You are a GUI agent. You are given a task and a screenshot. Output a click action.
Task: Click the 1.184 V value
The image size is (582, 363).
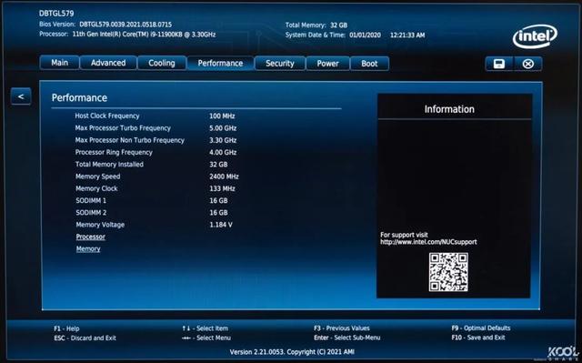(x=221, y=225)
